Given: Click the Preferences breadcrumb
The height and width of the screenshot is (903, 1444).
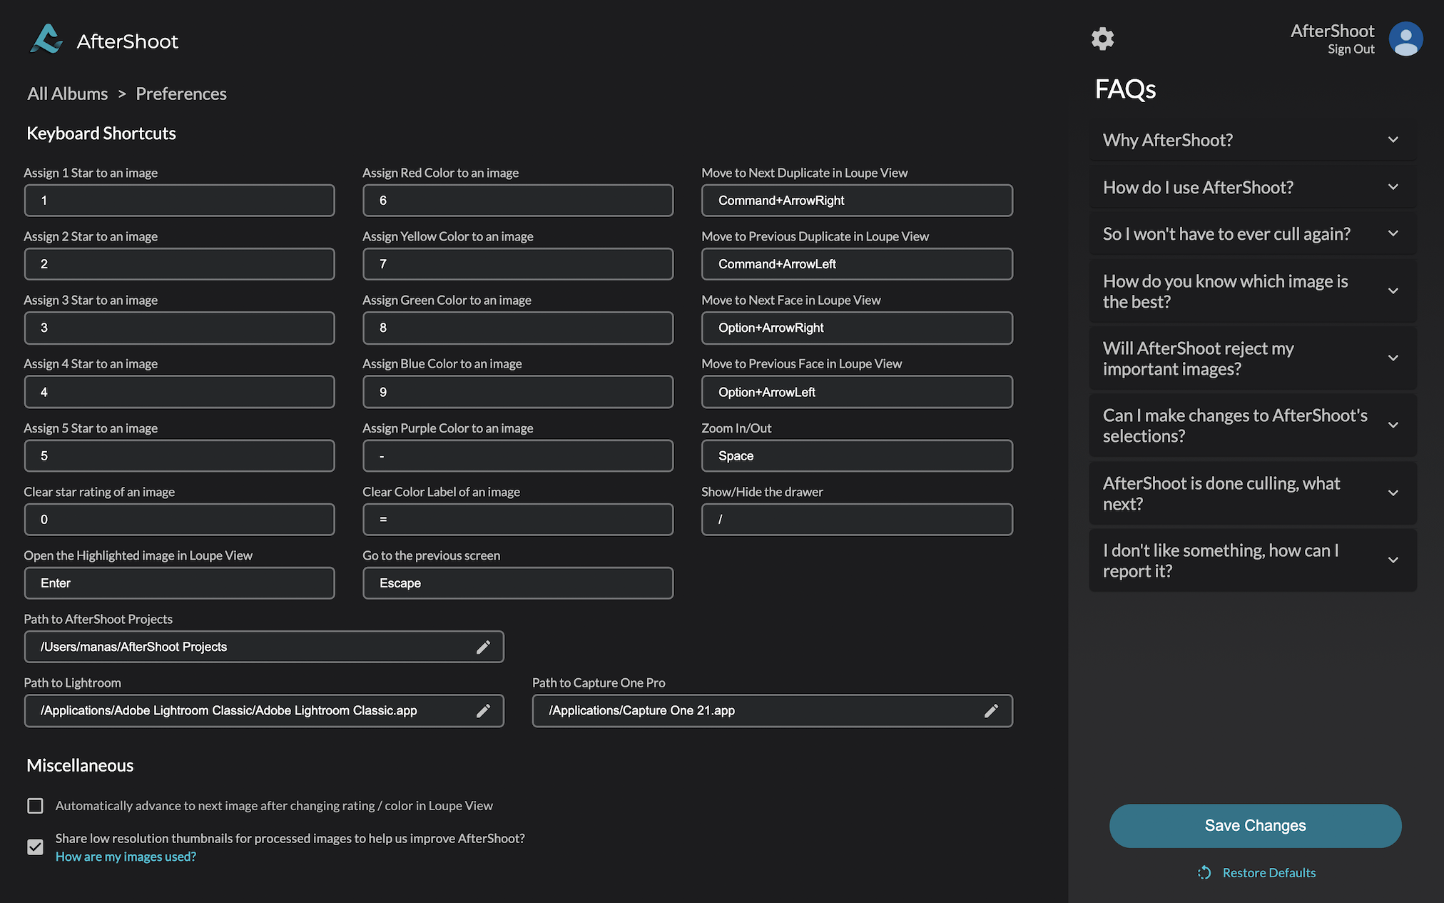Looking at the screenshot, I should click(181, 94).
